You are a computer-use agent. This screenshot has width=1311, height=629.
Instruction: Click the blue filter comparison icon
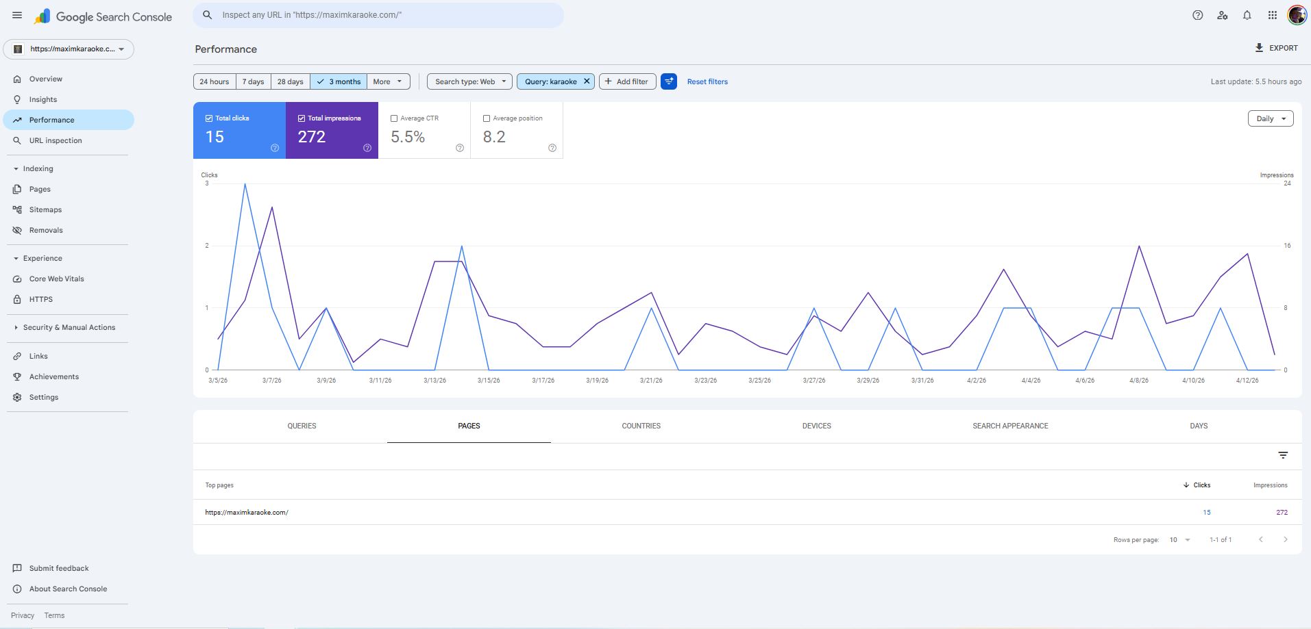click(669, 81)
